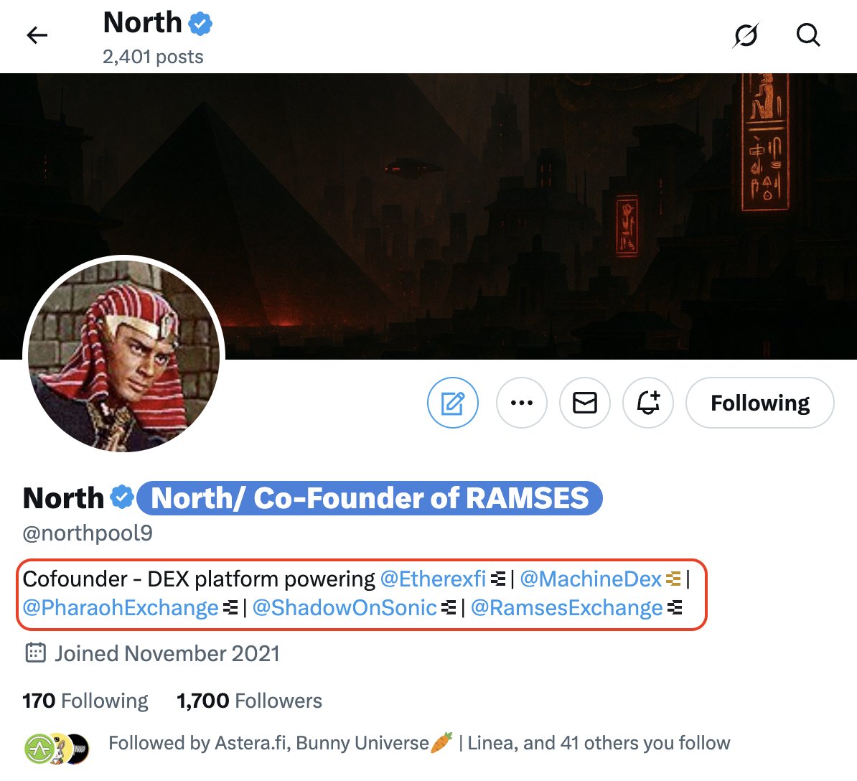View the 1,700 Followers list
This screenshot has height=781, width=857.
click(249, 701)
